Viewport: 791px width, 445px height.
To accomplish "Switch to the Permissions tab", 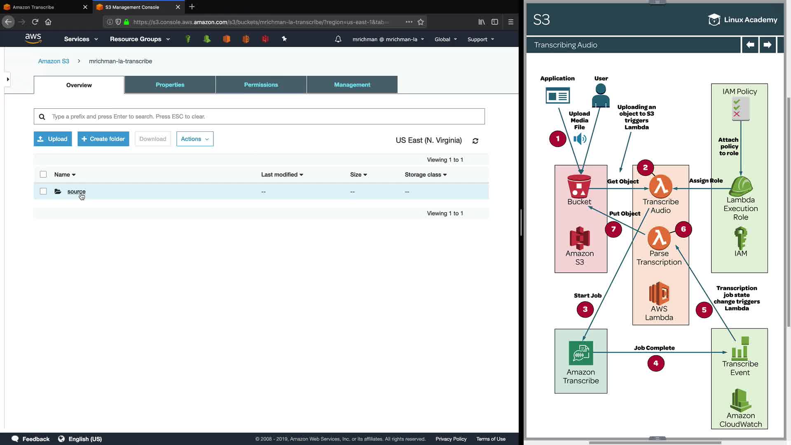I will [x=261, y=84].
